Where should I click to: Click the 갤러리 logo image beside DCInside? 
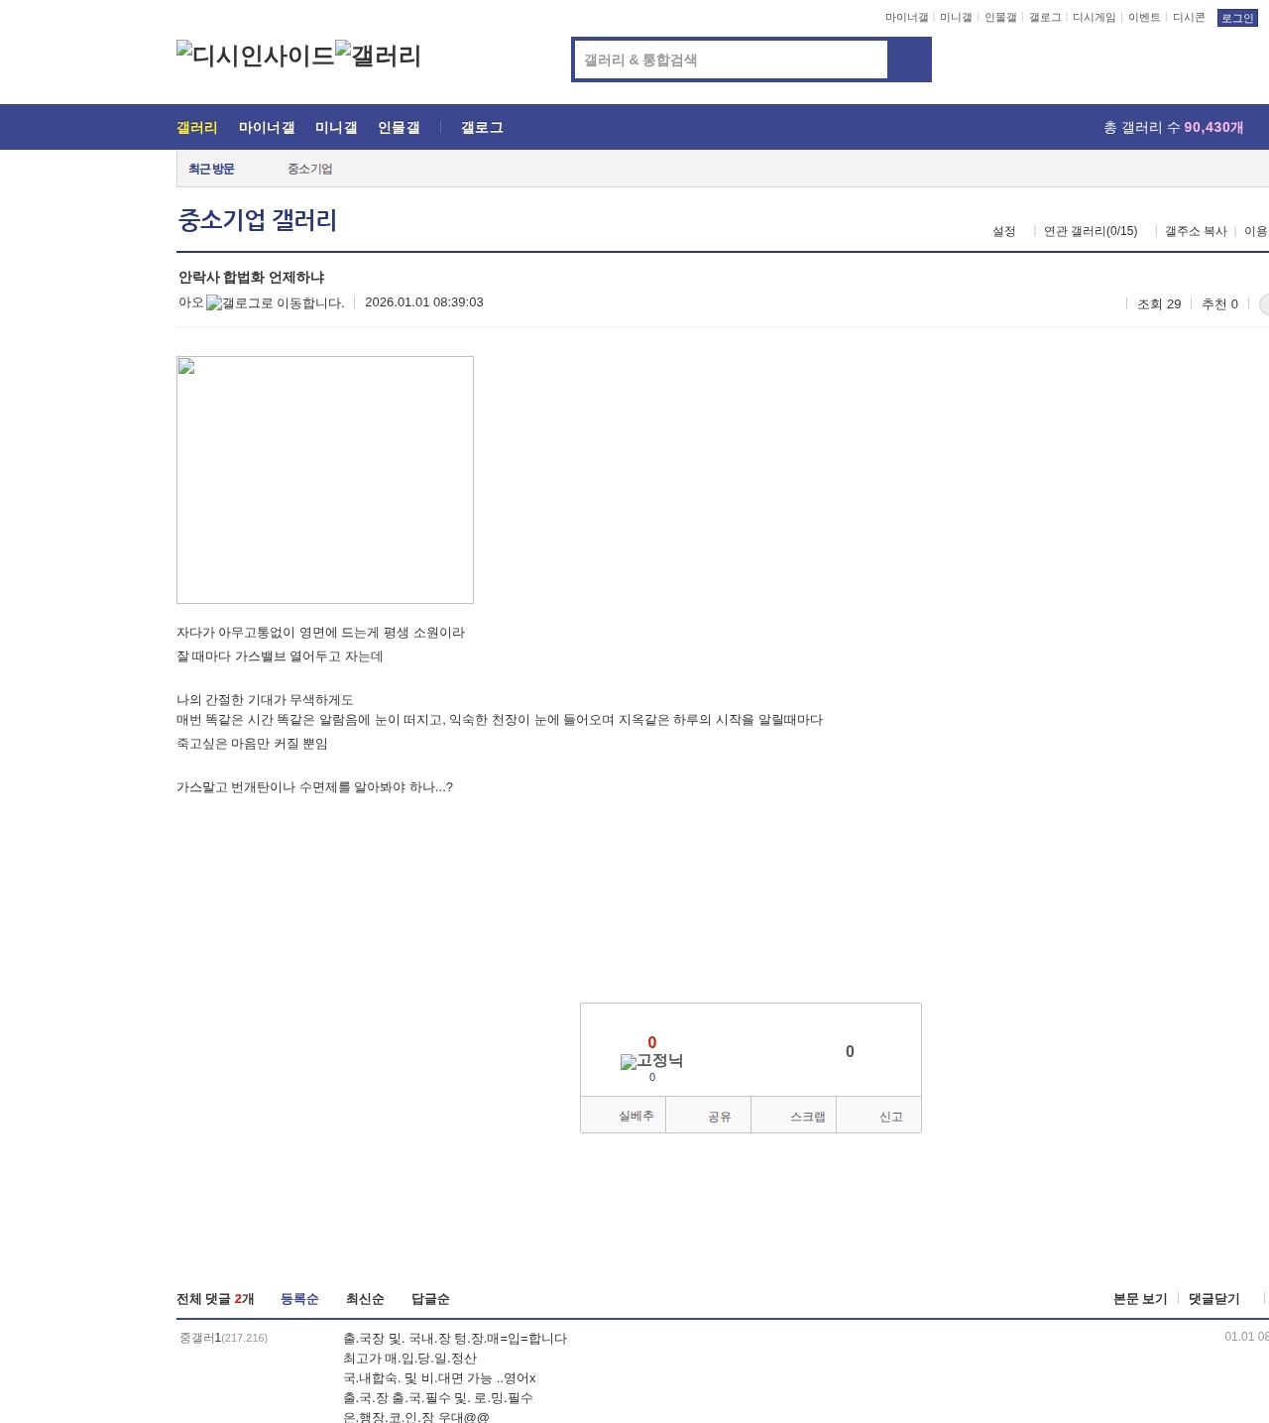(379, 56)
